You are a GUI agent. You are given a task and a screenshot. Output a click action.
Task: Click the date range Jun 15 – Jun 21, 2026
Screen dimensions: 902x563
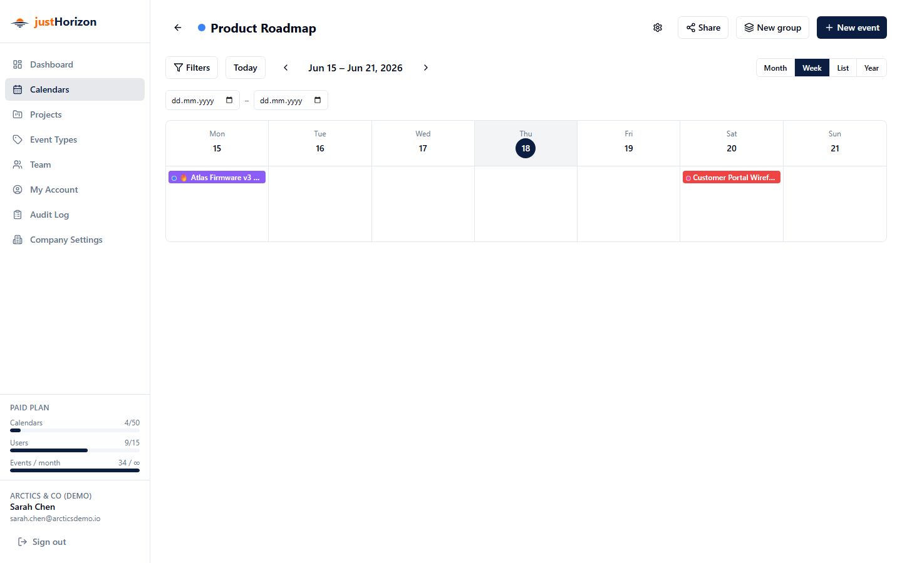(355, 68)
